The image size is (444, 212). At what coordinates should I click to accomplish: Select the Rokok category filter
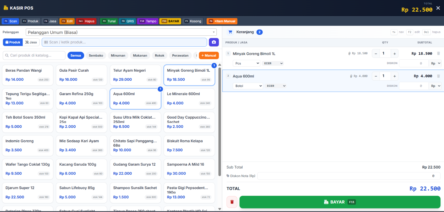pyautogui.click(x=160, y=55)
